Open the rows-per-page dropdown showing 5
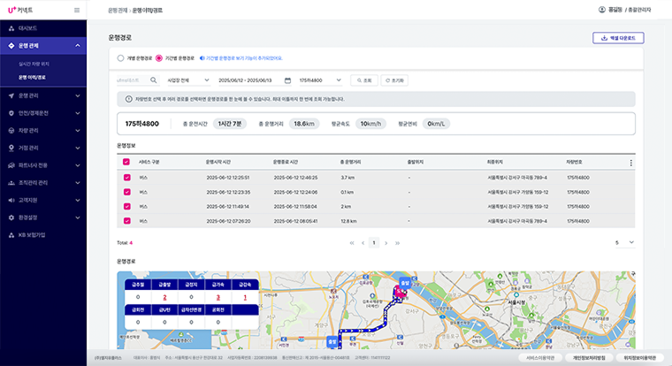The height and width of the screenshot is (366, 672). (x=624, y=242)
